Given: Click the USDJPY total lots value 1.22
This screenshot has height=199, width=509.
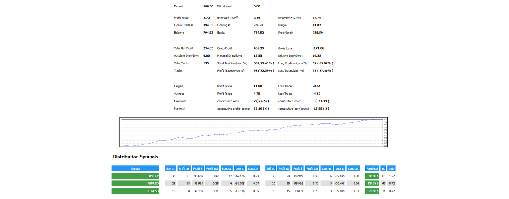Looking at the screenshot, I should [x=391, y=176].
